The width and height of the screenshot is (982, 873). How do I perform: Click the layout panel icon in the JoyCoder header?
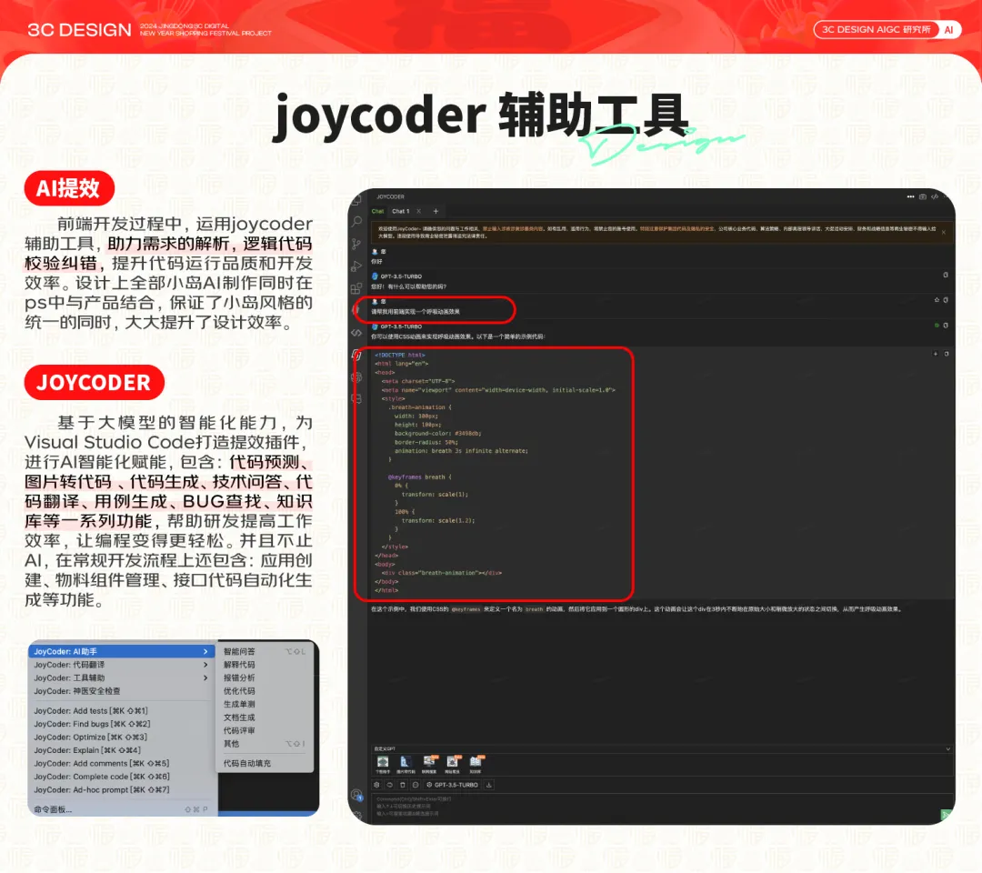click(923, 196)
